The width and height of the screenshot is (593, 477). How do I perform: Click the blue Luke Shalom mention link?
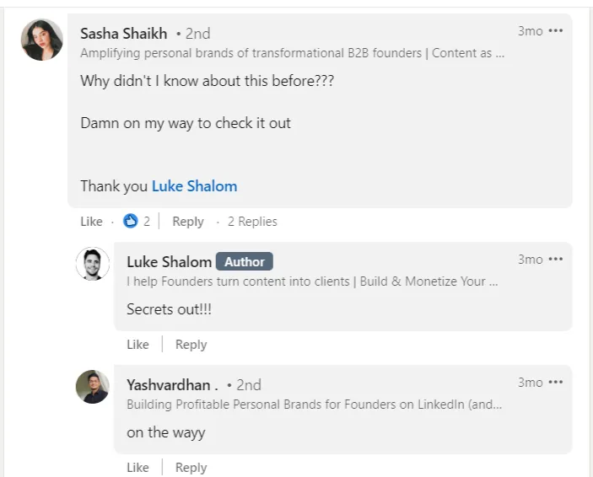click(x=194, y=186)
